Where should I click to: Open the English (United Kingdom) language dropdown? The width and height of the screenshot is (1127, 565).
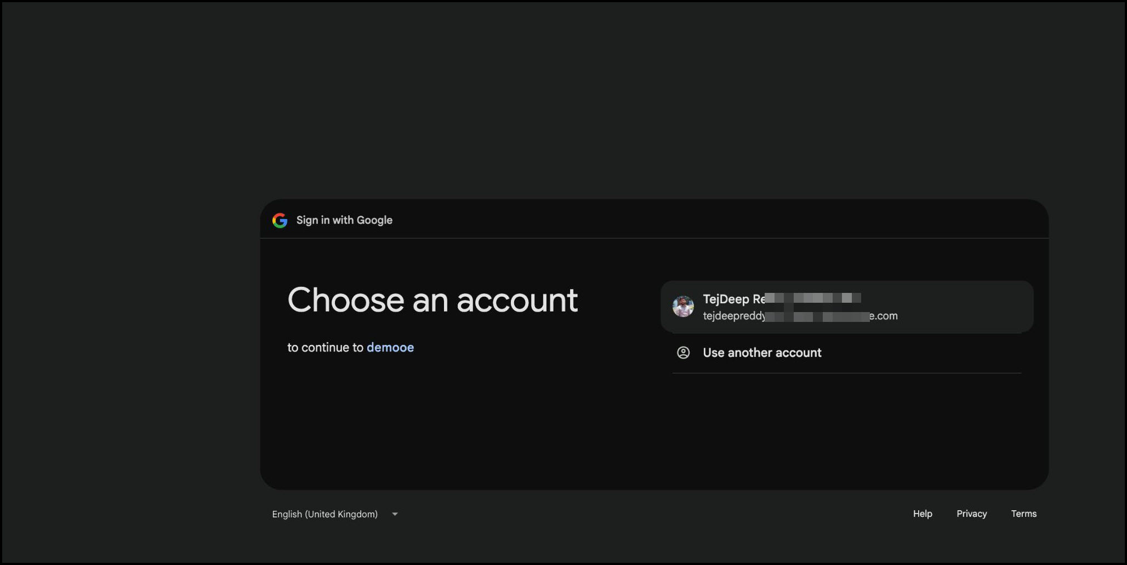click(335, 514)
